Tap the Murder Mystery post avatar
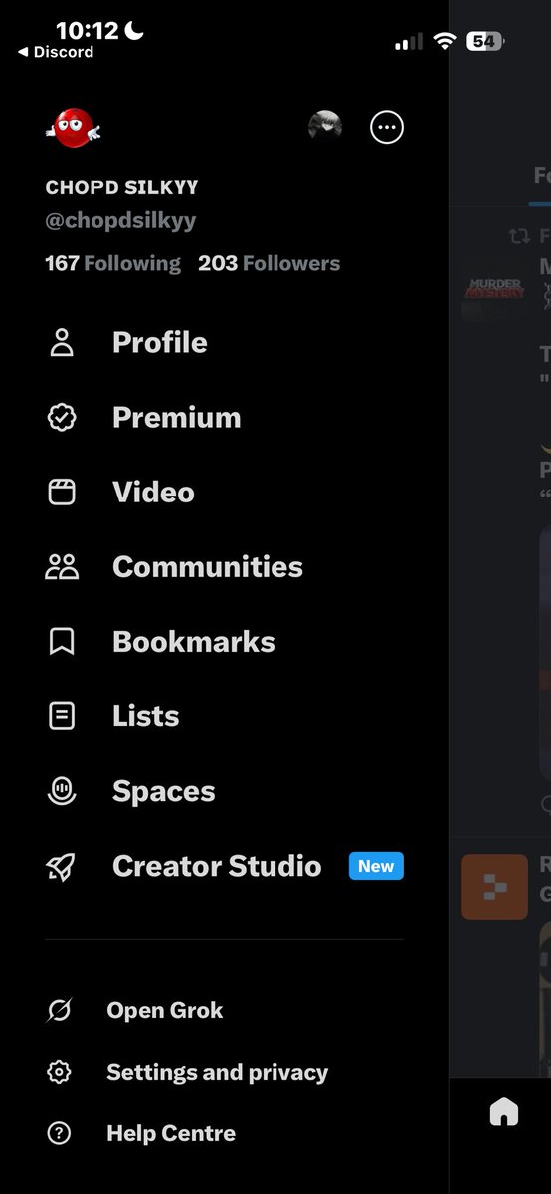 (494, 288)
